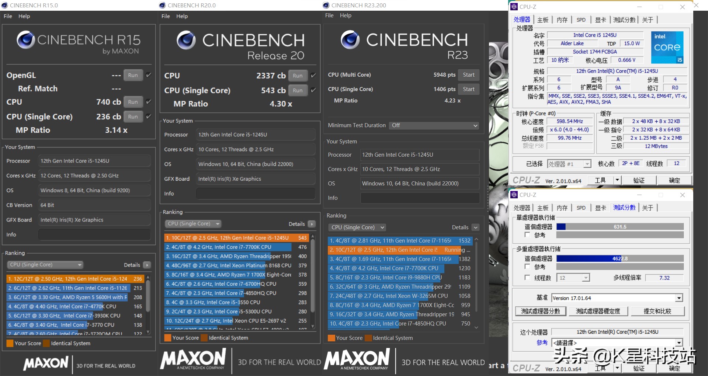Image resolution: width=708 pixels, height=376 pixels.
Task: Click the Details arrow icon in Cinebench R15
Action: [x=147, y=265]
